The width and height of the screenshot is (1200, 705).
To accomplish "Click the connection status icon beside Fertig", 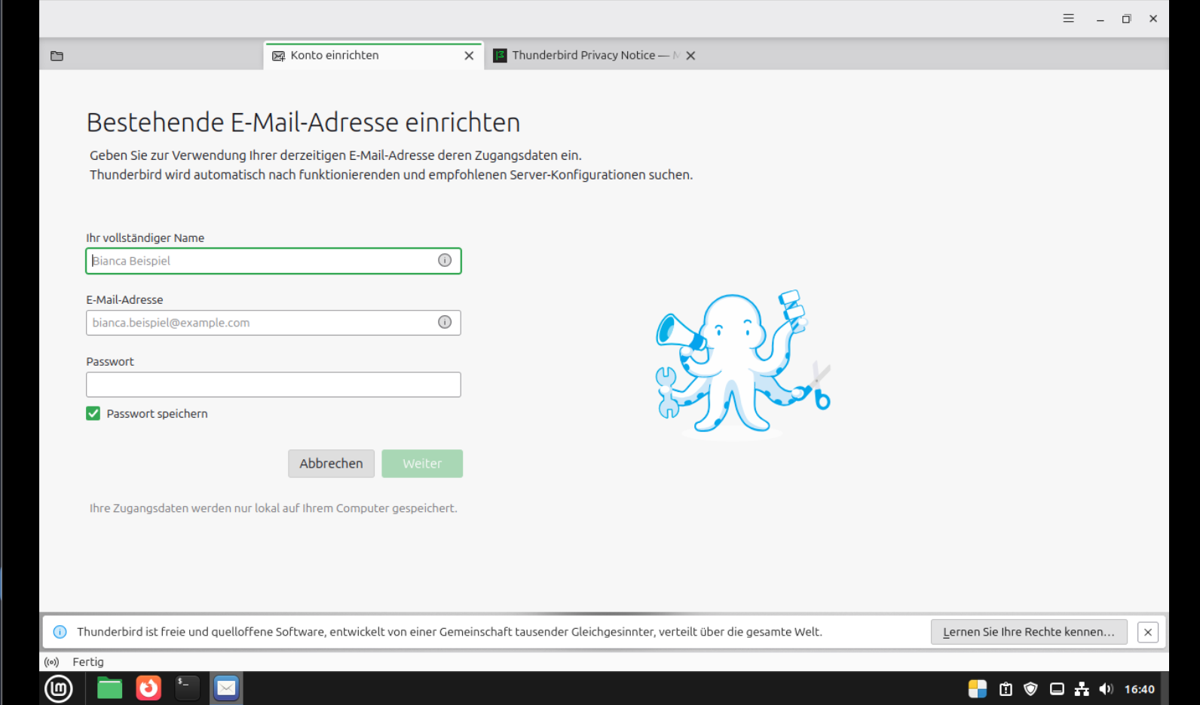I will (52, 662).
